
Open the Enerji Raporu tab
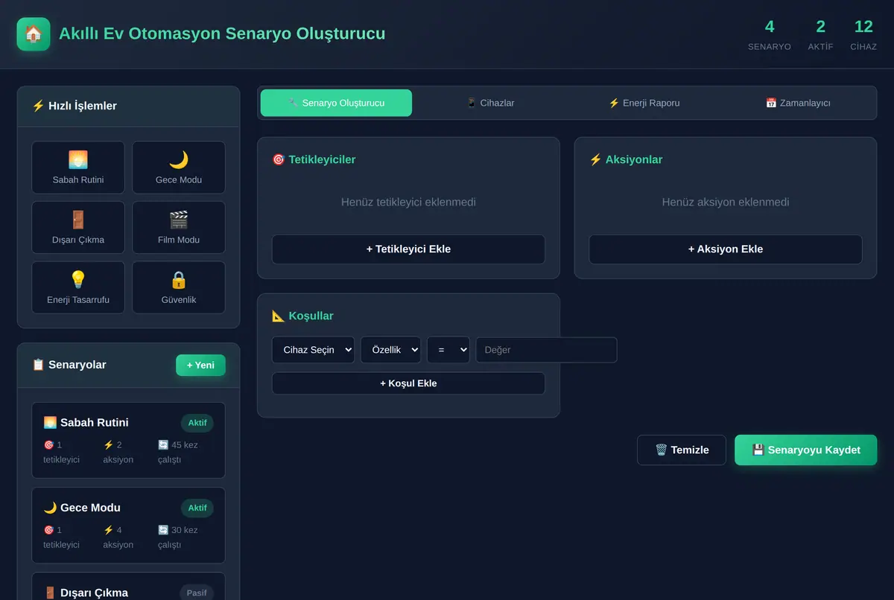(644, 103)
